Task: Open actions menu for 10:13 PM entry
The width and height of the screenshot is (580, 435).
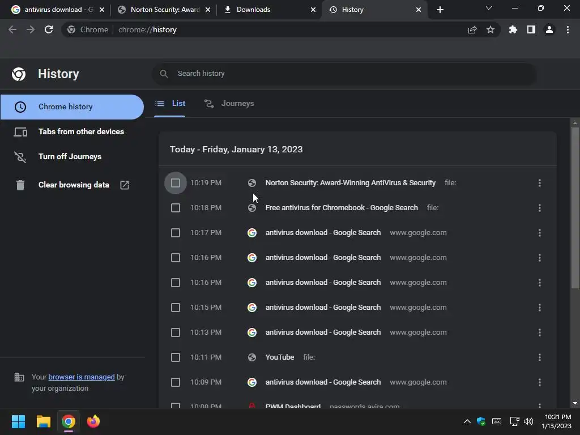Action: point(540,332)
